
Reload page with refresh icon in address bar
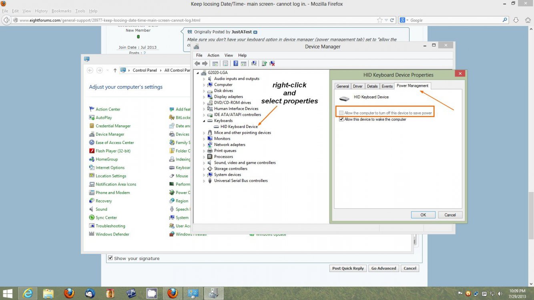click(x=392, y=20)
